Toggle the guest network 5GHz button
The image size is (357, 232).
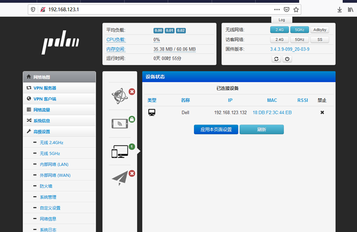(x=299, y=40)
